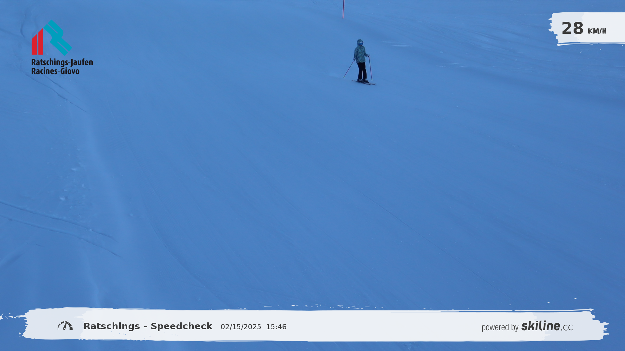
Task: Click the 15:46 time stamp
Action: tap(276, 327)
